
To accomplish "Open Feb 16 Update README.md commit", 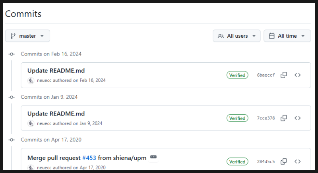I will [x=56, y=71].
